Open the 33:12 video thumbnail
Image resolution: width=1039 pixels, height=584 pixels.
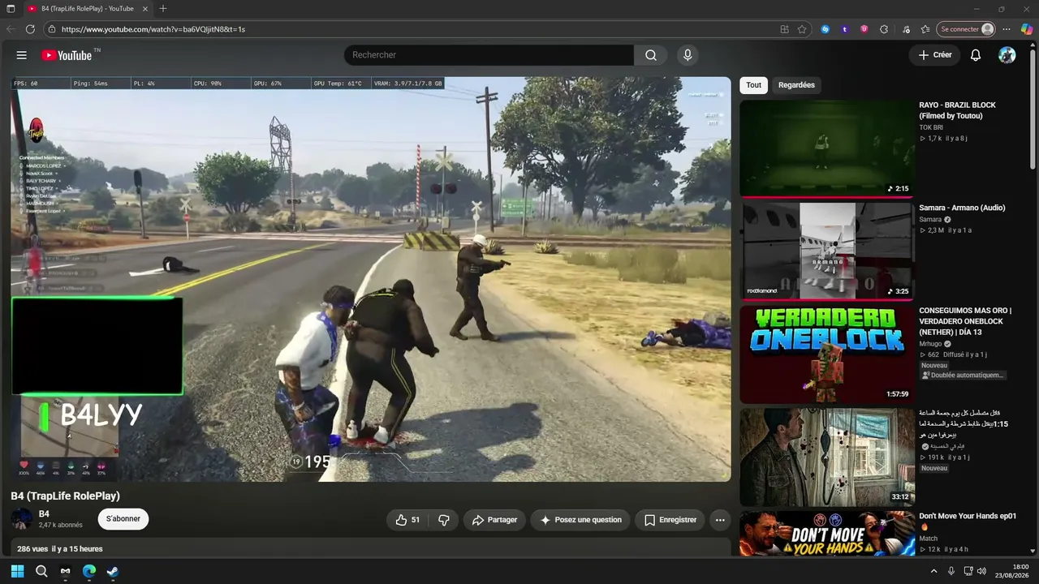click(827, 457)
